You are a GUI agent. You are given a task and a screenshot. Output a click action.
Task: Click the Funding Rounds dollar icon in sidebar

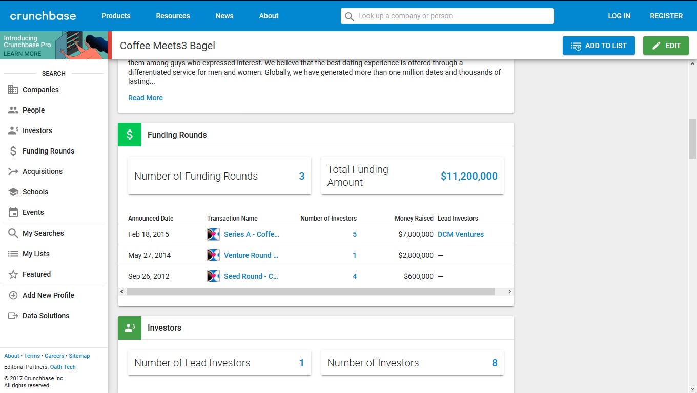[13, 151]
